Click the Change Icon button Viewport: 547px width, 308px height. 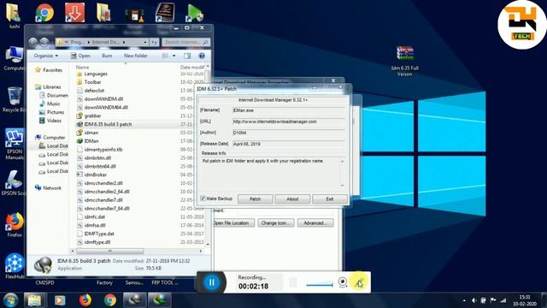coord(275,222)
